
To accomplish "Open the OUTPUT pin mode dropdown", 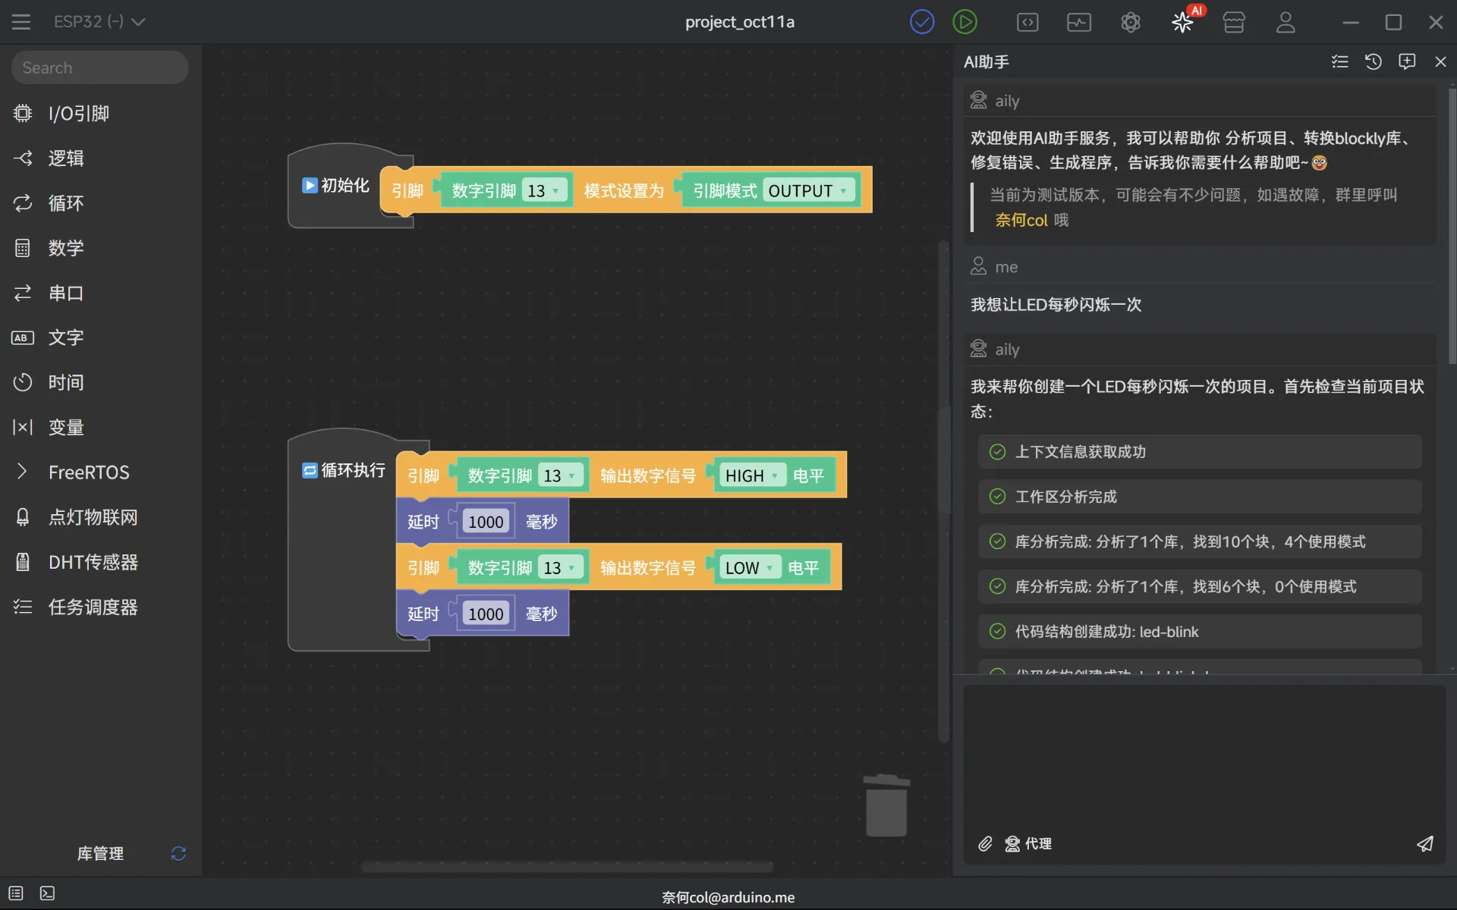I will [x=807, y=191].
